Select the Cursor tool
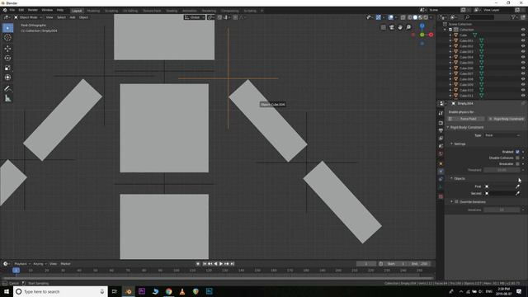This screenshot has height=297, width=528. coord(7,38)
